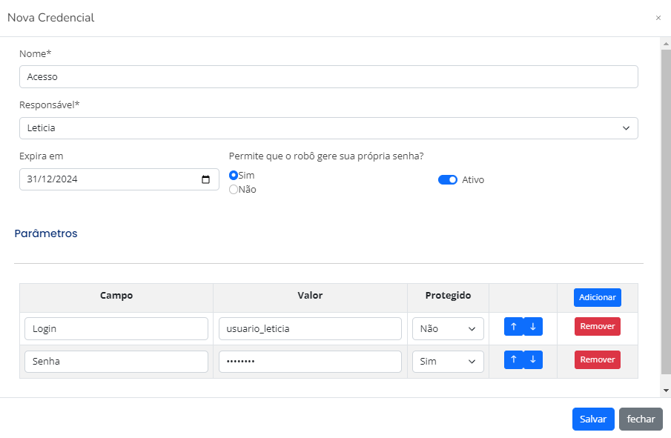
Task: Click the scrollbar down arrow
Action: point(666,390)
